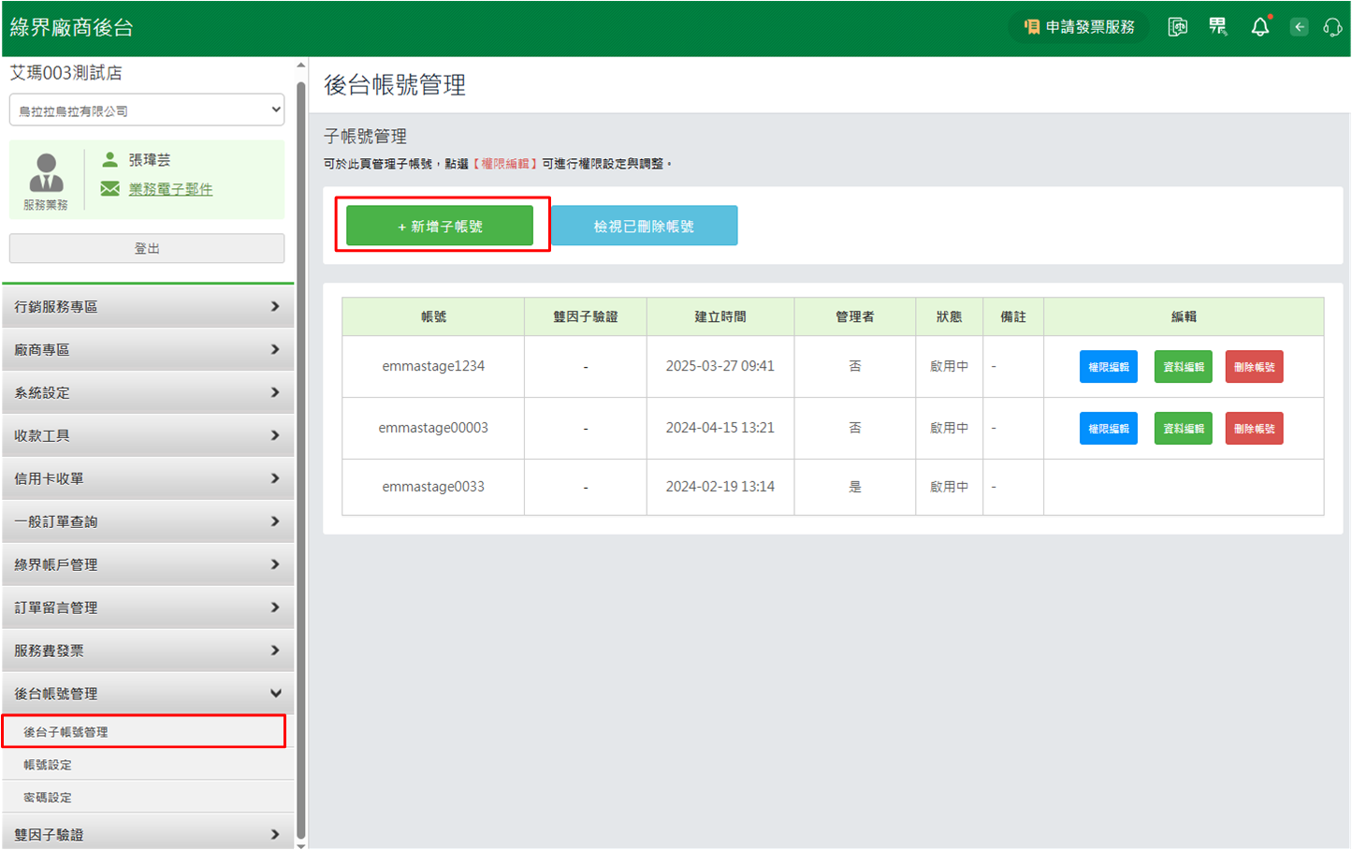Viewport: 1352px width, 850px height.
Task: Select 帳號設定 submenu item
Action: [148, 765]
